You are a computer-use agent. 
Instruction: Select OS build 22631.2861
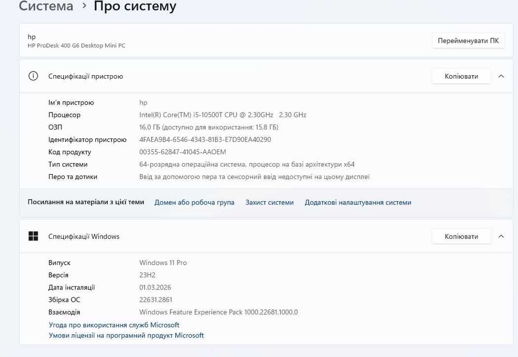155,300
